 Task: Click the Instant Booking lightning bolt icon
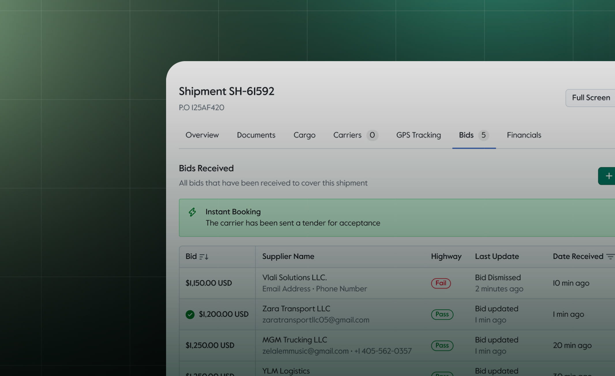(192, 212)
